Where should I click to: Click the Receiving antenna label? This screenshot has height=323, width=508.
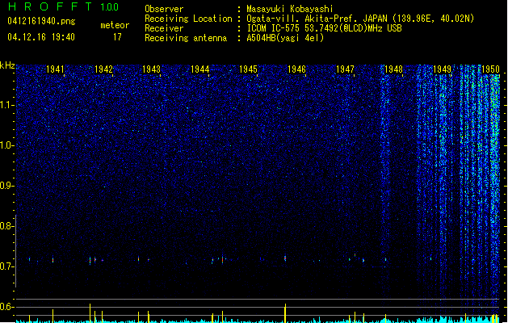click(x=186, y=38)
